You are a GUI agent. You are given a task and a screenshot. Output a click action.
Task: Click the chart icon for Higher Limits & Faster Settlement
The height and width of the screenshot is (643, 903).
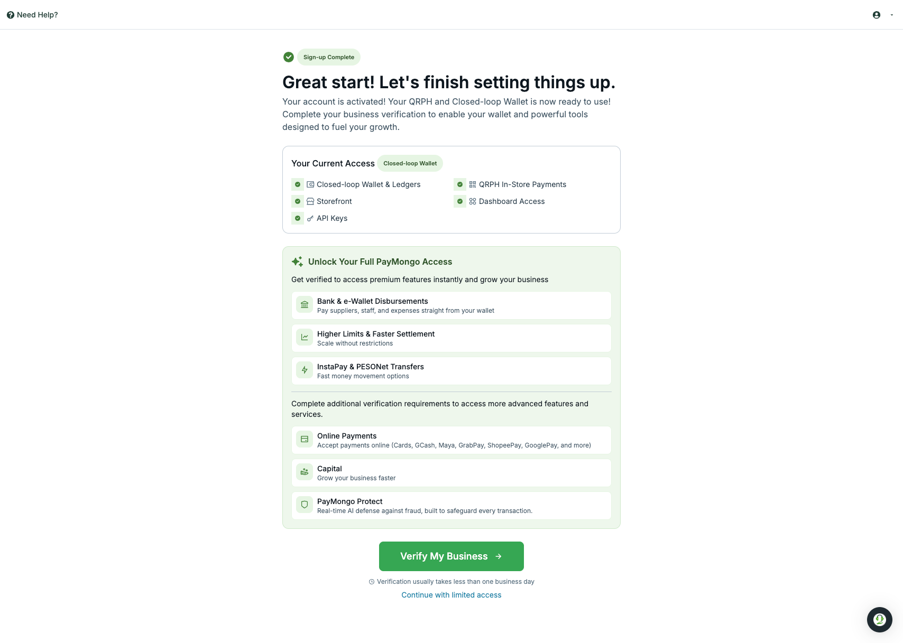point(305,337)
